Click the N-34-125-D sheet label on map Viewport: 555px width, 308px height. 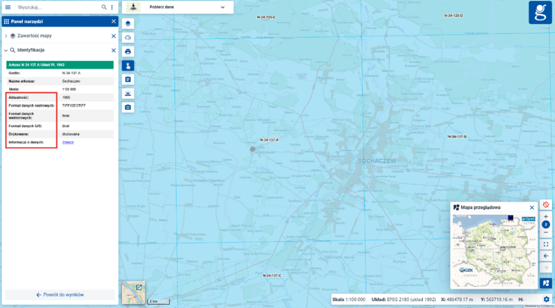pyautogui.click(x=454, y=16)
